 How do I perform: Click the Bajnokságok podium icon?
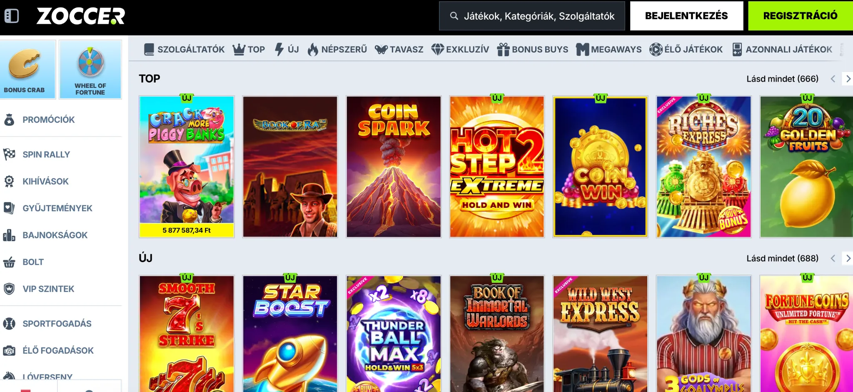9,235
